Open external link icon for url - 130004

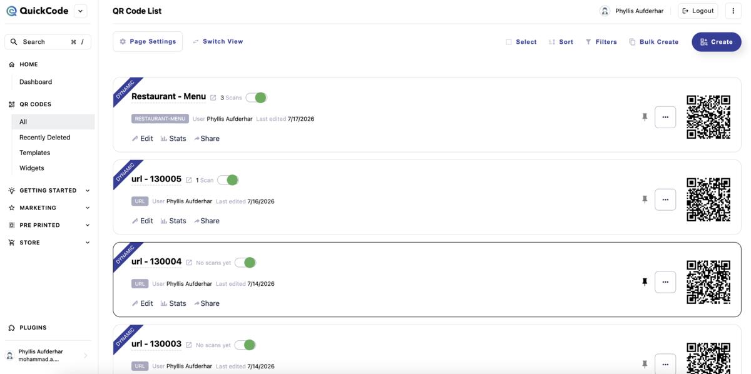pyautogui.click(x=189, y=263)
